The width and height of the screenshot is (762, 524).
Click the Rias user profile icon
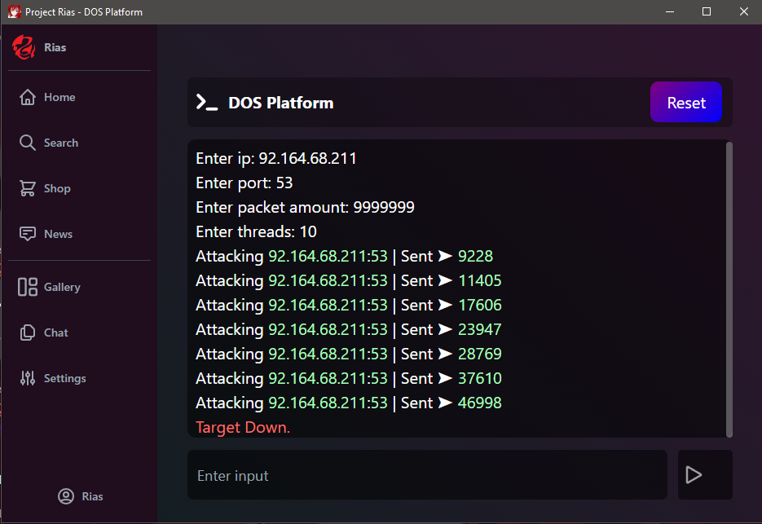(x=66, y=496)
